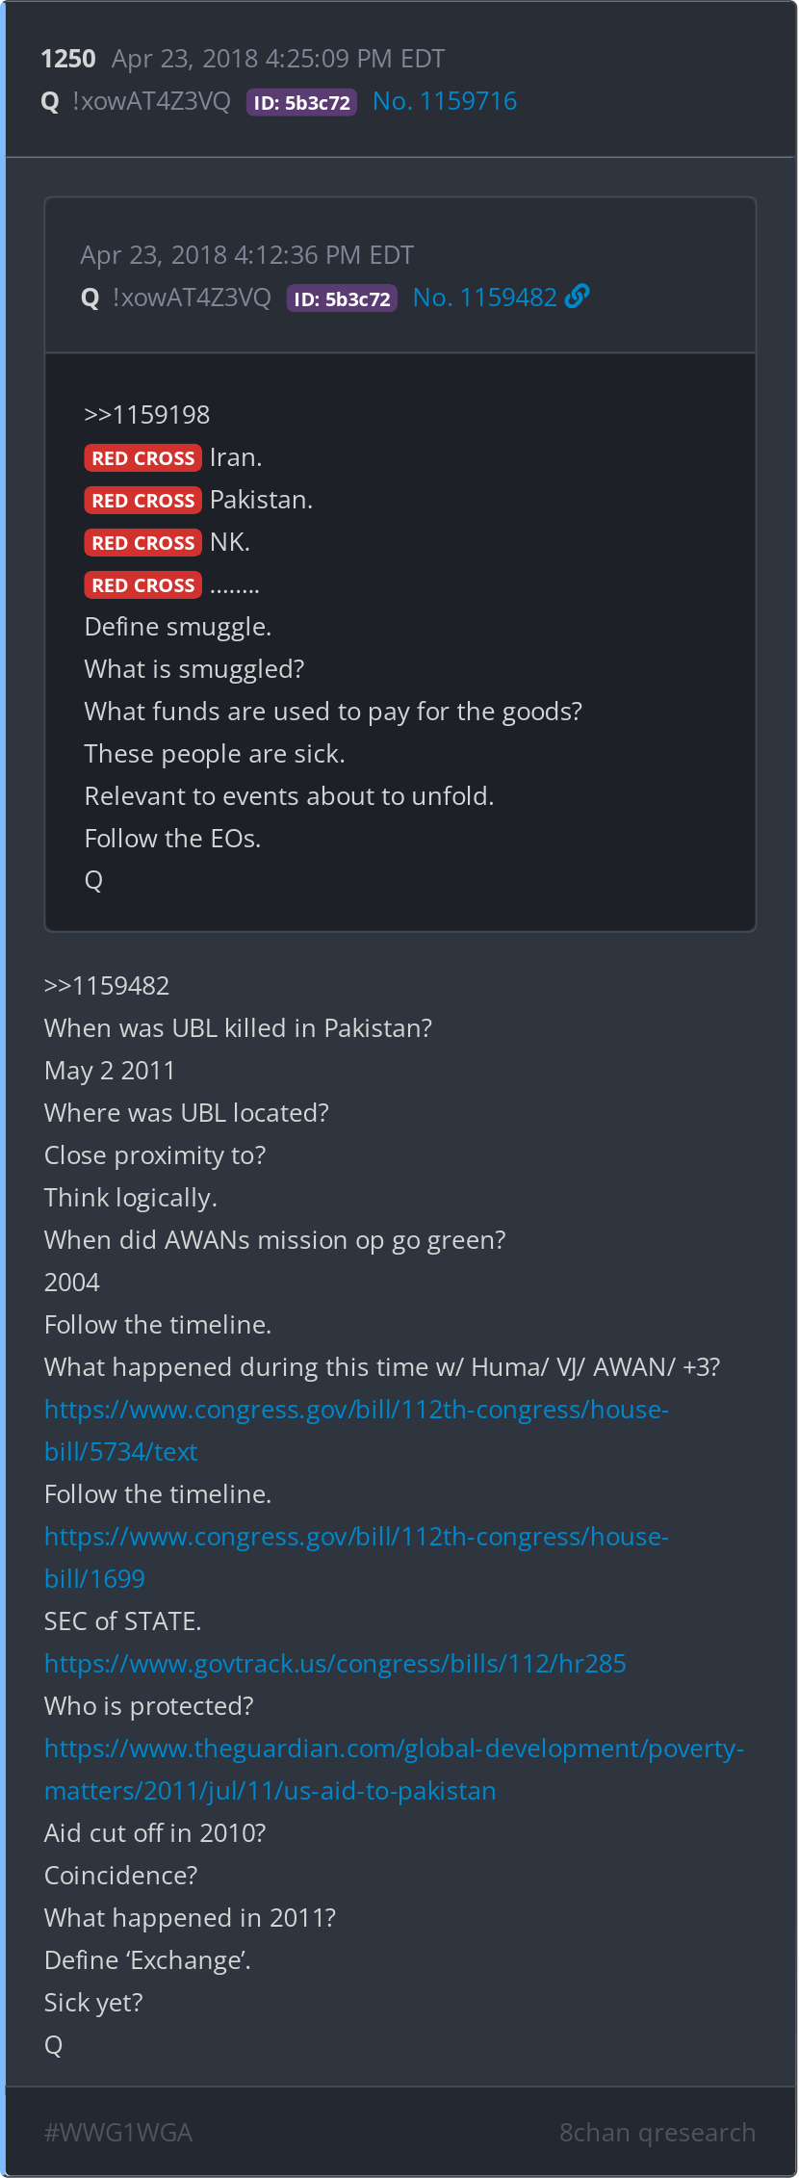
Task: Click the ID: 5b3c72 badge in main header
Action: (x=302, y=102)
